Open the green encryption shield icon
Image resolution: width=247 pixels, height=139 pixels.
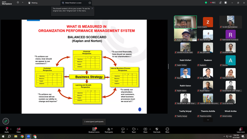point(206,3)
